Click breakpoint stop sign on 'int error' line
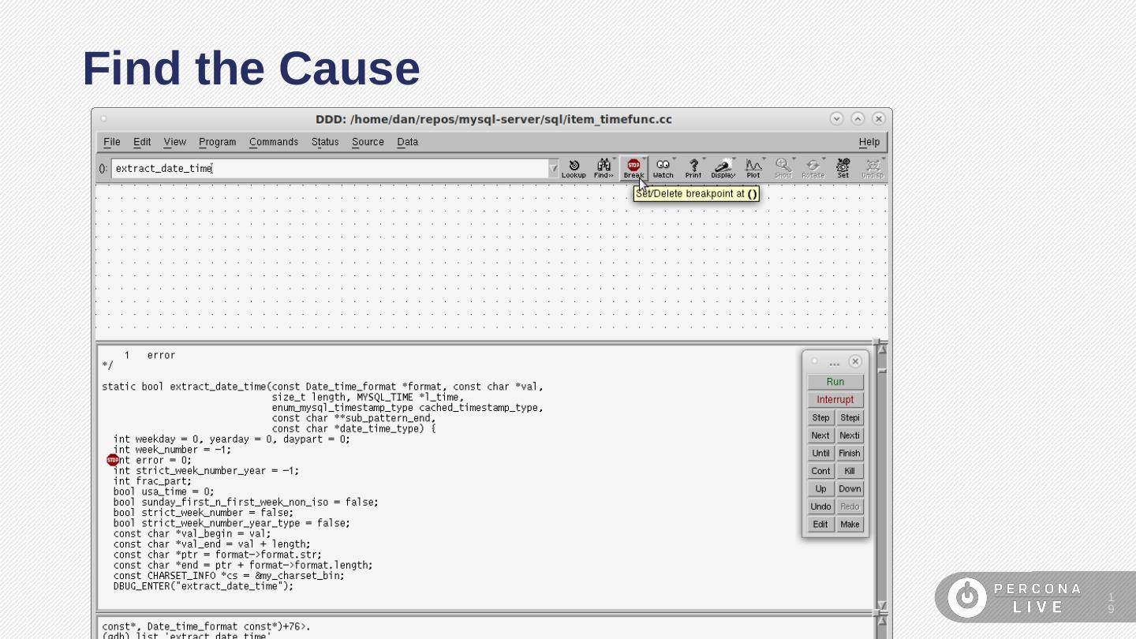The image size is (1136, 639). (112, 460)
